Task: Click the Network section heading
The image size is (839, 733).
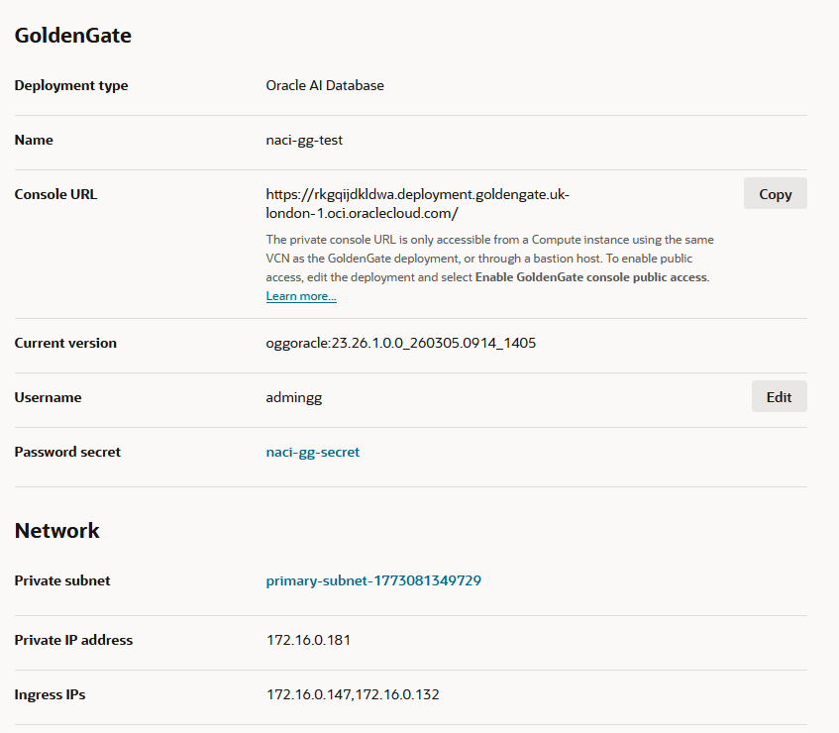Action: pos(57,530)
